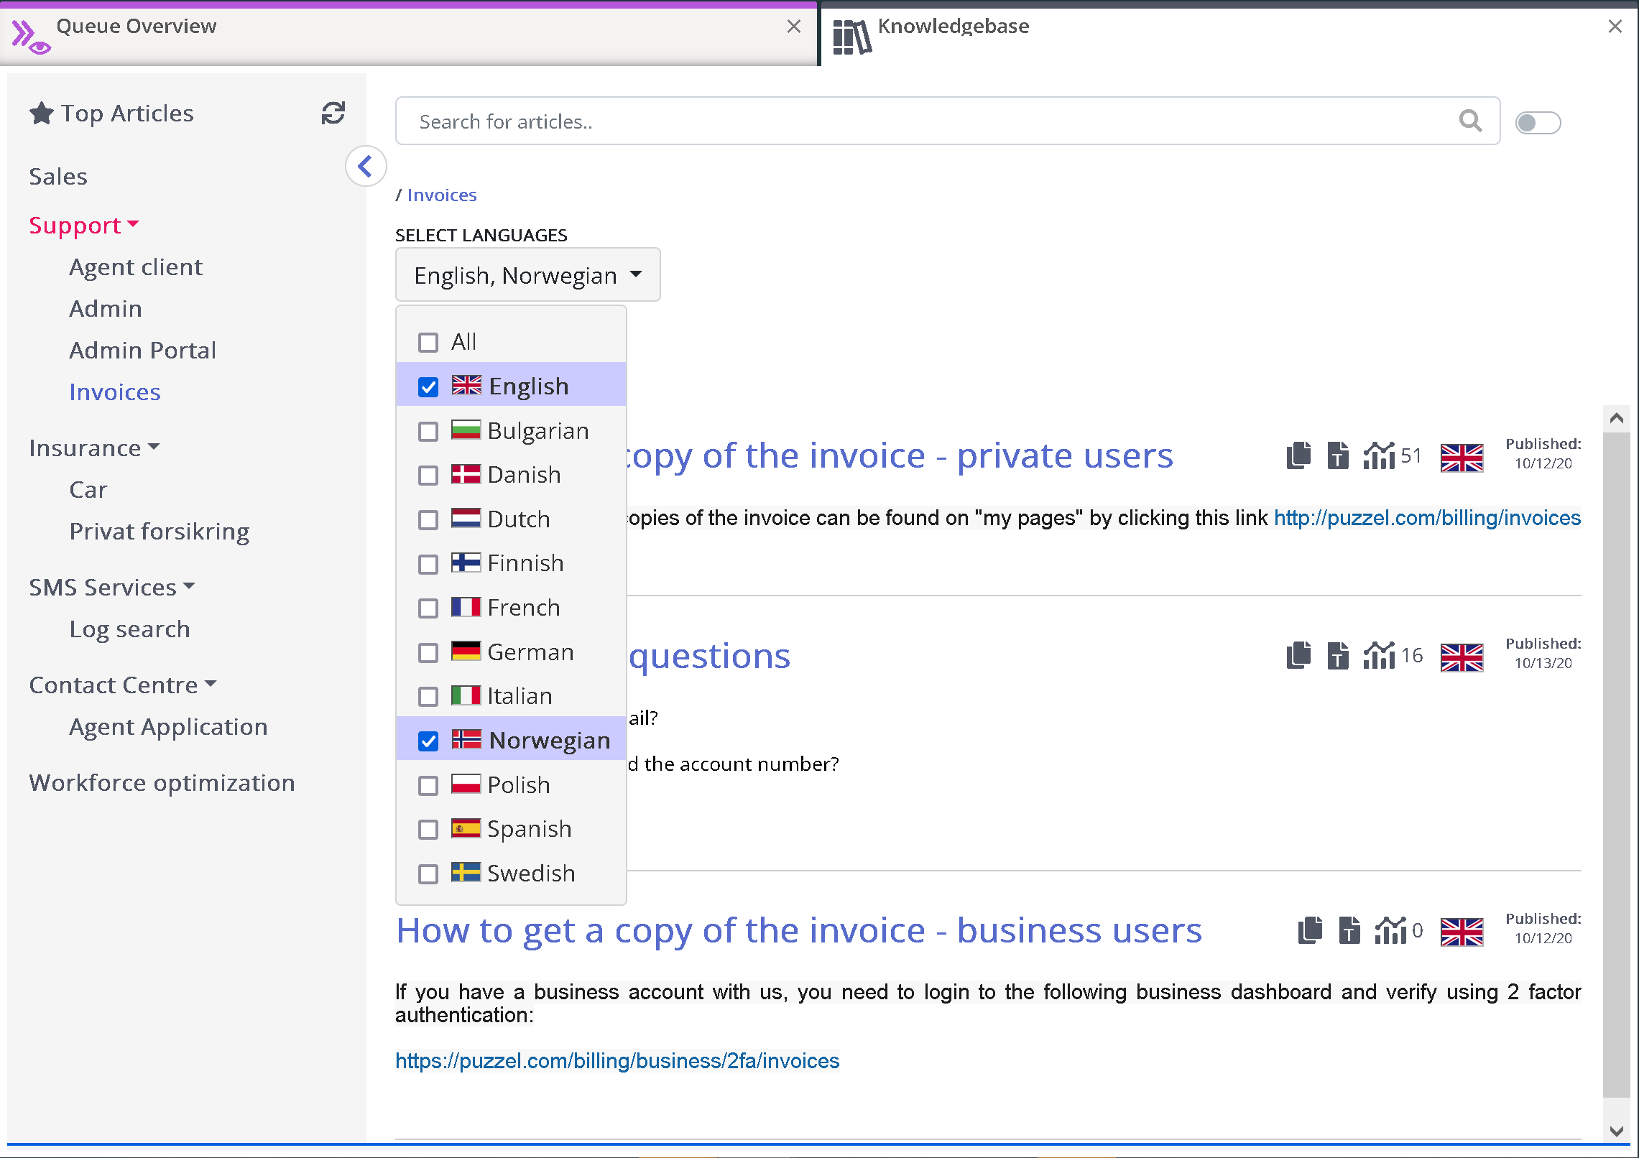Copy the private users invoice article
The image size is (1639, 1158).
click(1298, 455)
